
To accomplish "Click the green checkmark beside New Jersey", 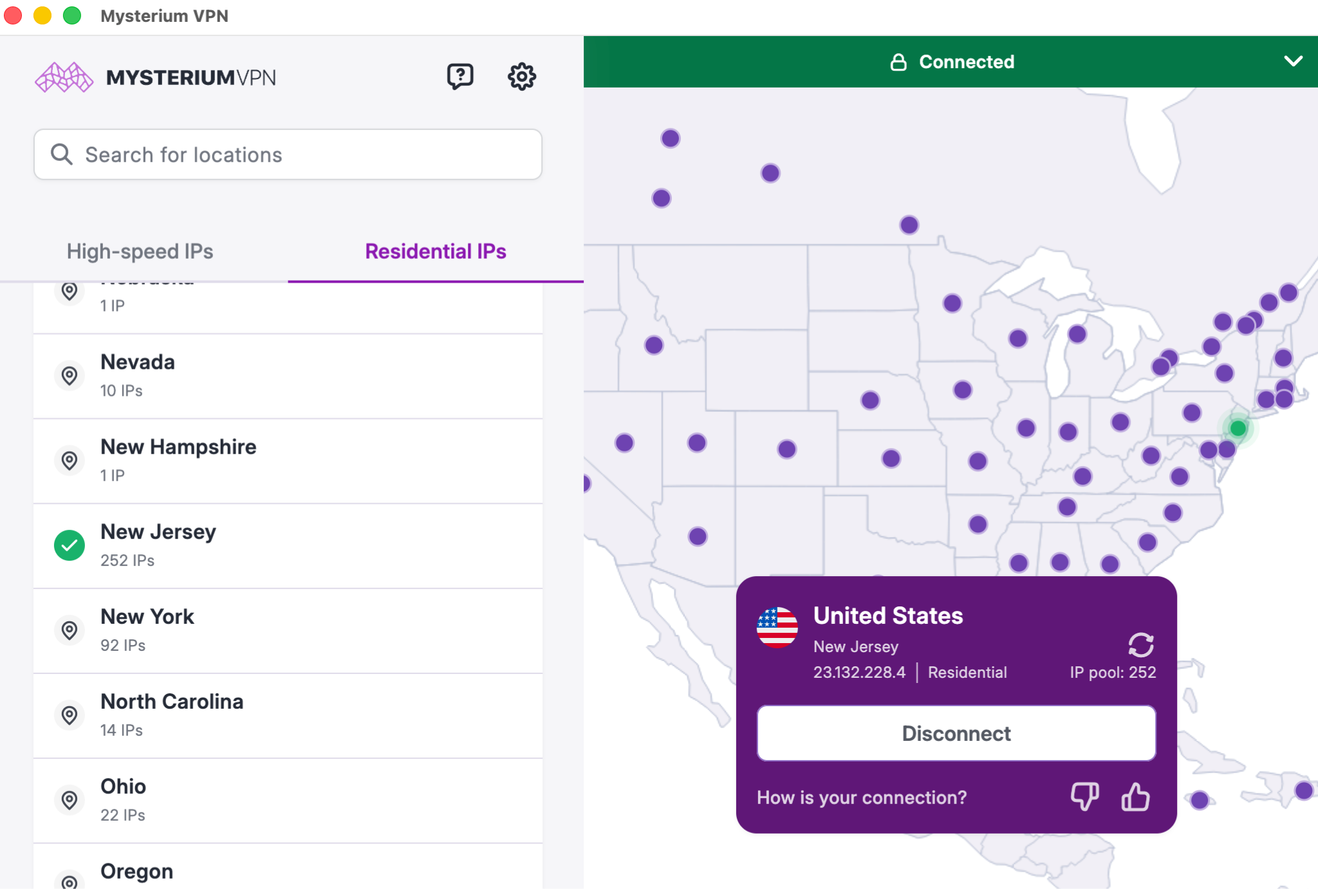I will tap(70, 545).
